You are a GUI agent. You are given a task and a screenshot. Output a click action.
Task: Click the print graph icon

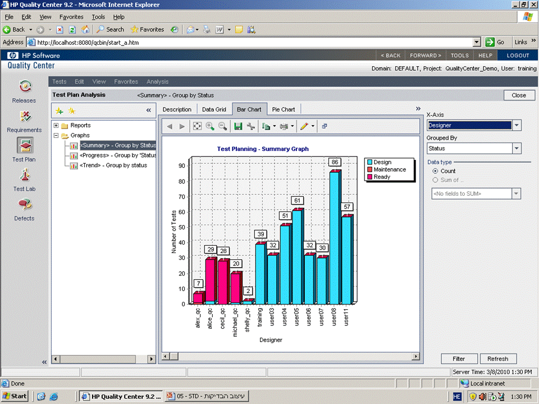pos(284,126)
